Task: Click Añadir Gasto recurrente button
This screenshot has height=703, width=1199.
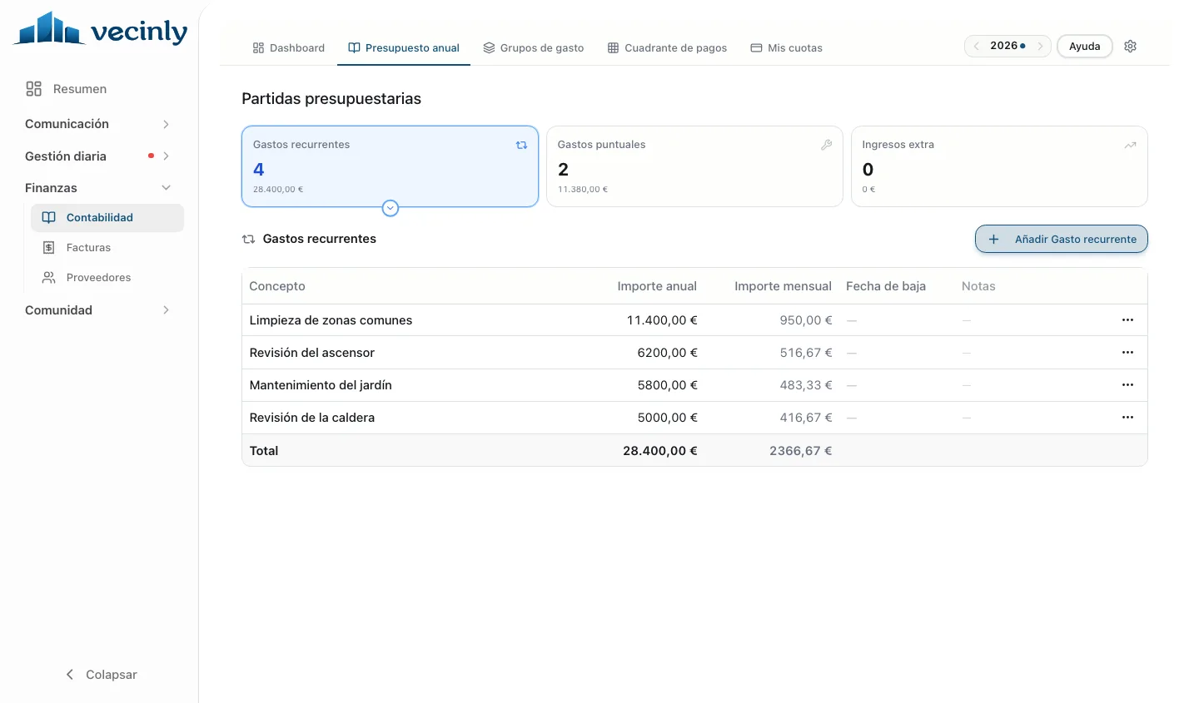Action: pyautogui.click(x=1062, y=239)
